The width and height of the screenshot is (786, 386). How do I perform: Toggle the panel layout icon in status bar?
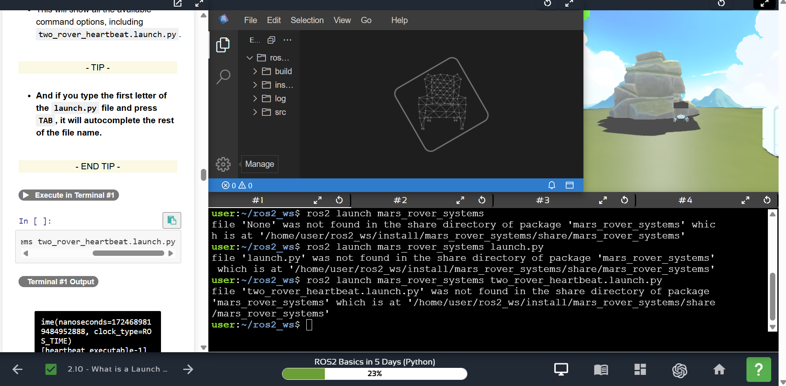click(569, 185)
